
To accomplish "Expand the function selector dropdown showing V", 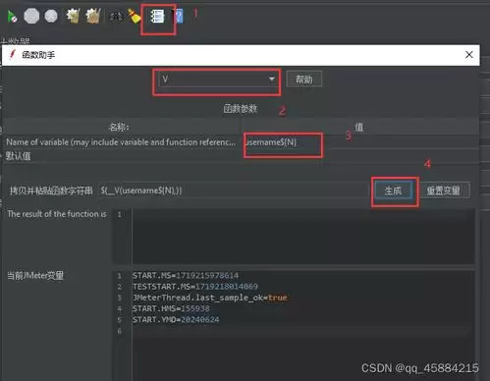I will pos(217,80).
